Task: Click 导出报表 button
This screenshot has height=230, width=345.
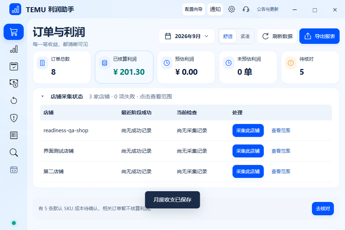Action: coord(319,36)
